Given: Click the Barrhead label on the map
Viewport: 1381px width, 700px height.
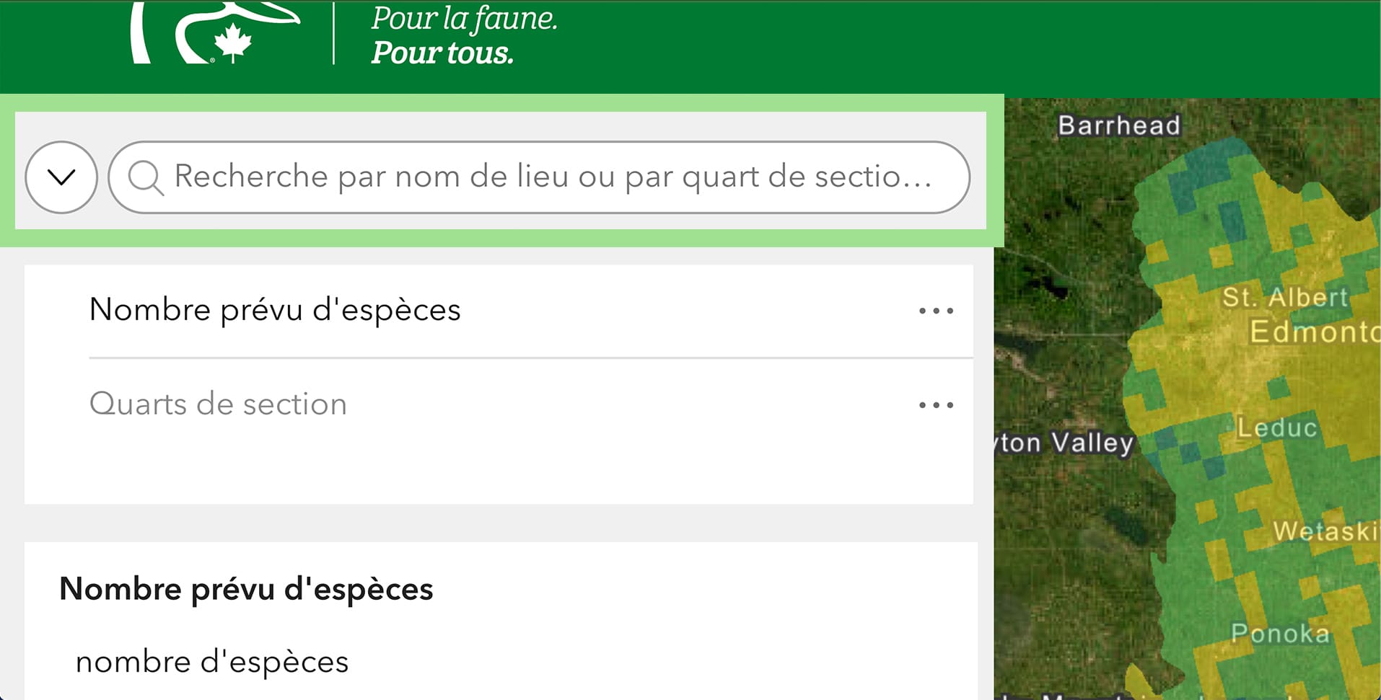Looking at the screenshot, I should pos(1119,125).
